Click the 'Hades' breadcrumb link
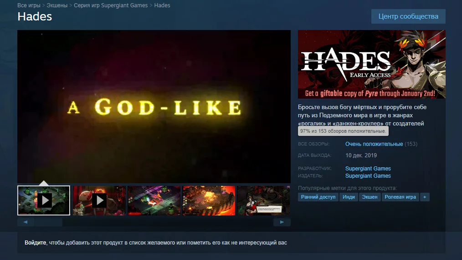The width and height of the screenshot is (462, 260). tap(162, 5)
